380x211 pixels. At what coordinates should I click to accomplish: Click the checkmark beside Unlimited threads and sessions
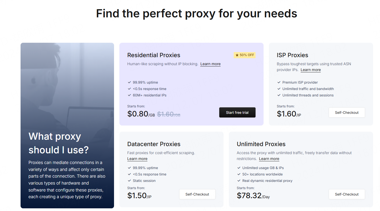click(279, 95)
